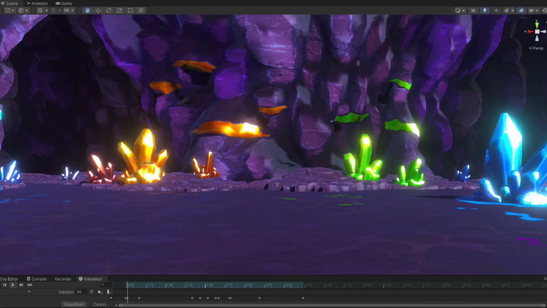Open the Console tab
Viewport: 547px width, 308px height.
tap(37, 279)
